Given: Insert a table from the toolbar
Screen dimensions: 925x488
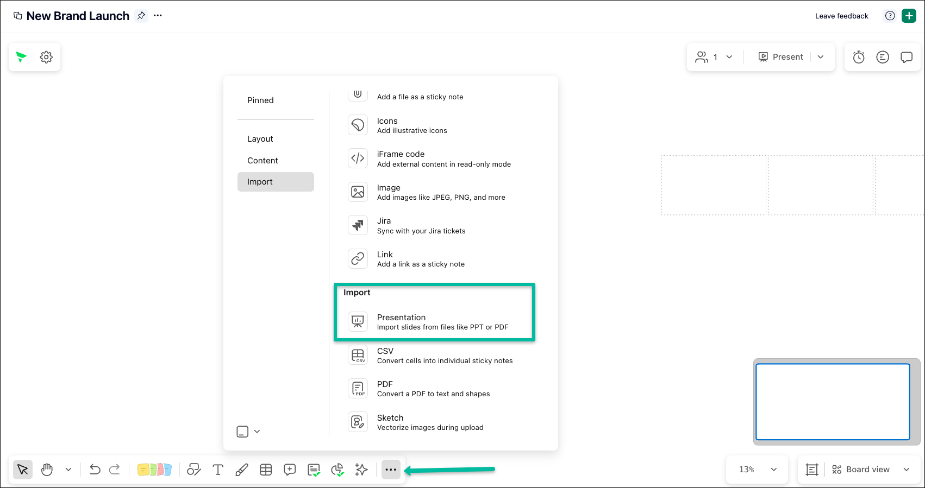Looking at the screenshot, I should tap(266, 470).
